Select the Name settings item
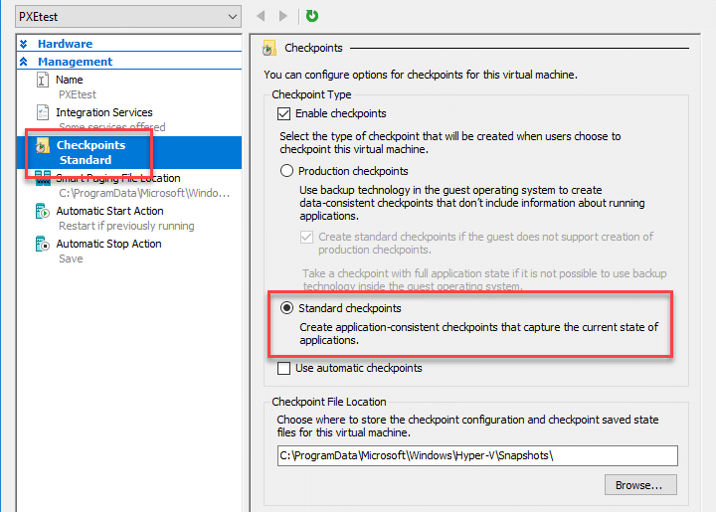The image size is (716, 512). pyautogui.click(x=70, y=80)
